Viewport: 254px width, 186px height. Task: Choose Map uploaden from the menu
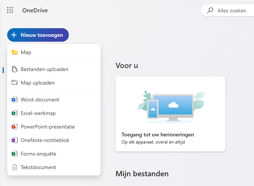point(54,83)
